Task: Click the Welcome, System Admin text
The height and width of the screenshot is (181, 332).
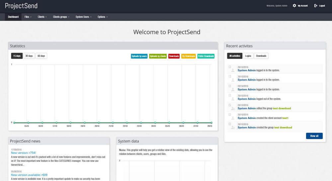Action: coord(277,6)
